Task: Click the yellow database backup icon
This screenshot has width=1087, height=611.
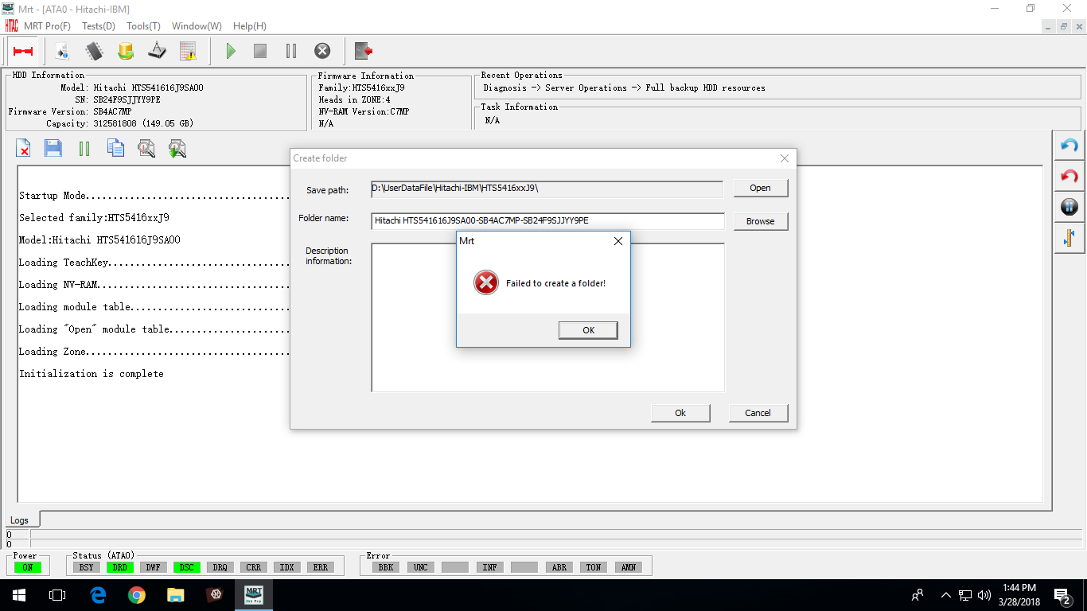Action: click(x=125, y=51)
